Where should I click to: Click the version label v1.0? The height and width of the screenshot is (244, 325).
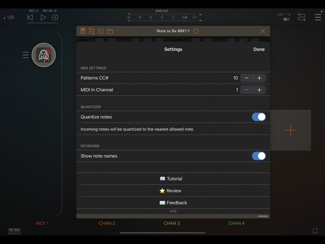173,211
